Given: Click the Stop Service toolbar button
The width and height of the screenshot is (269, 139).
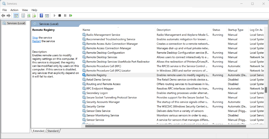Looking at the screenshot, I should pyautogui.click(x=60, y=16).
